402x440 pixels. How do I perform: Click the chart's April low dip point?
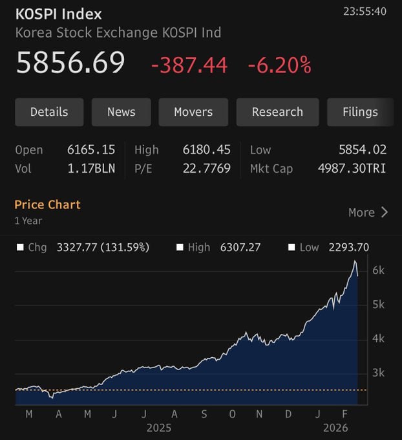(x=52, y=397)
